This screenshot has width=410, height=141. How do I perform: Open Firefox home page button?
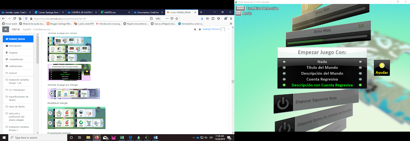(x=20, y=18)
